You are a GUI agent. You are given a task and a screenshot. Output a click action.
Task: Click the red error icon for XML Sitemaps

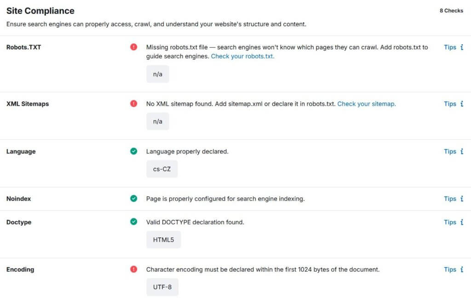click(x=133, y=103)
